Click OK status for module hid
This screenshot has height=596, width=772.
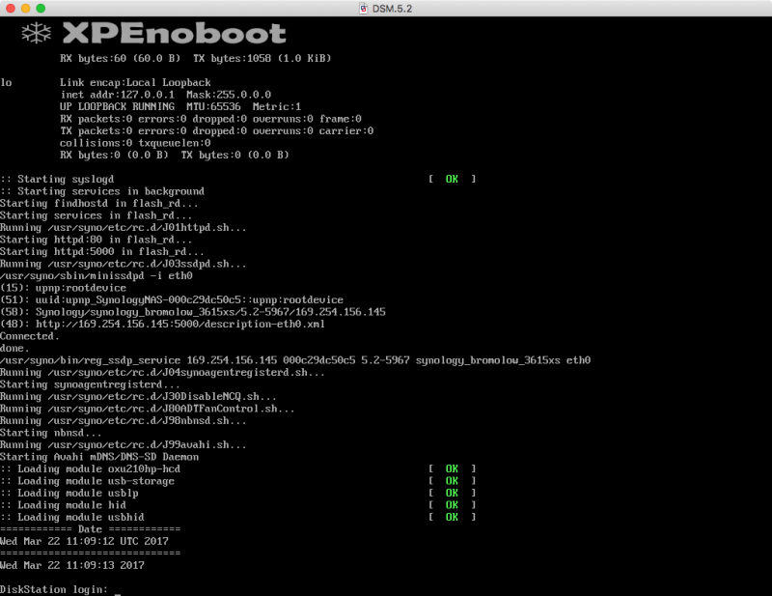(452, 505)
